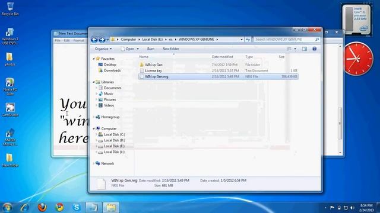Image resolution: width=380 pixels, height=213 pixels.
Task: Open the dropdown arrow next to Open
Action: [138, 49]
